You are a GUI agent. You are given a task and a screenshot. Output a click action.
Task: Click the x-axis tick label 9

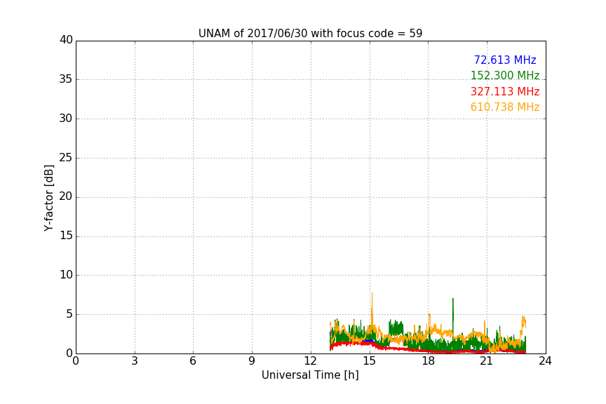(252, 361)
